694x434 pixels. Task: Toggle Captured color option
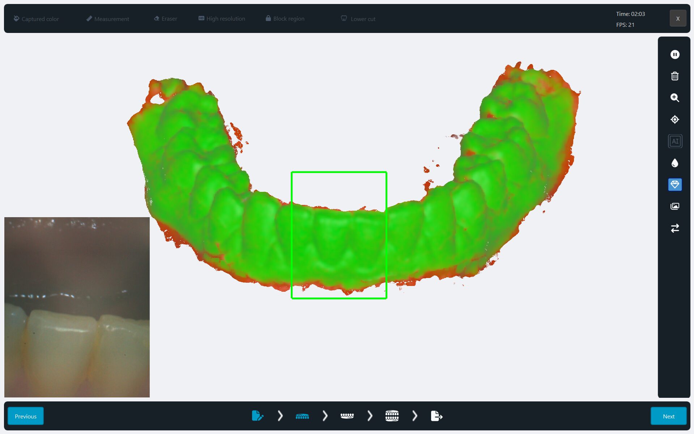[36, 19]
